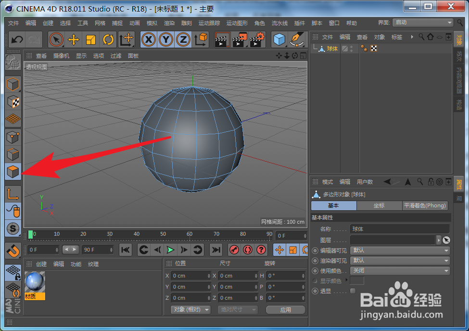The image size is (469, 331).
Task: Go to start of animation
Action: click(126, 250)
